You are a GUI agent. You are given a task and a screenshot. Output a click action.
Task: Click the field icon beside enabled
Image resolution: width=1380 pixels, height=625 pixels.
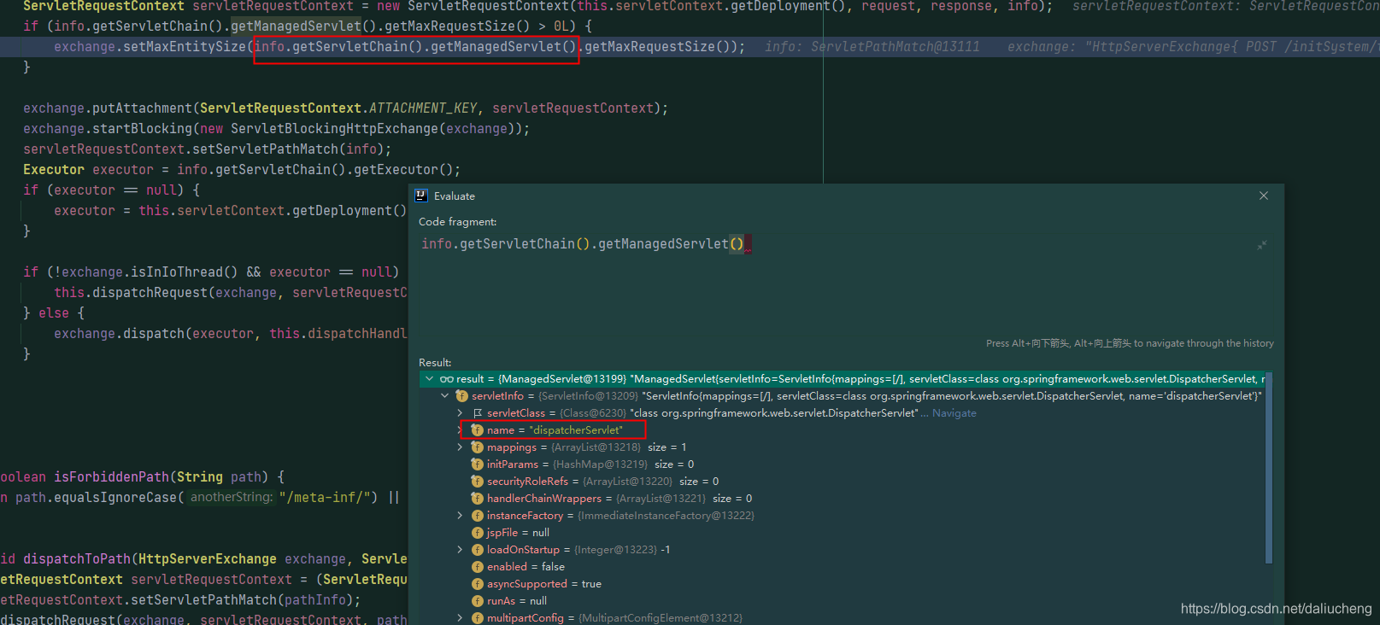click(478, 566)
